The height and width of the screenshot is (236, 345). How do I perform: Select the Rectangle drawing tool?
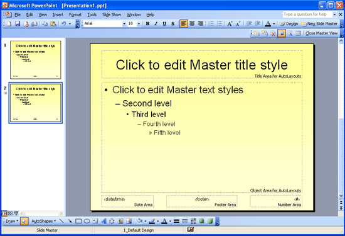[78, 221]
